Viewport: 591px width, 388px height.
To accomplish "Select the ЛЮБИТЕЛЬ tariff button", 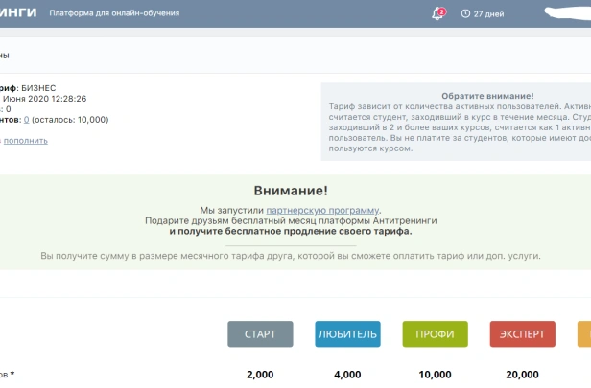I will coord(347,334).
